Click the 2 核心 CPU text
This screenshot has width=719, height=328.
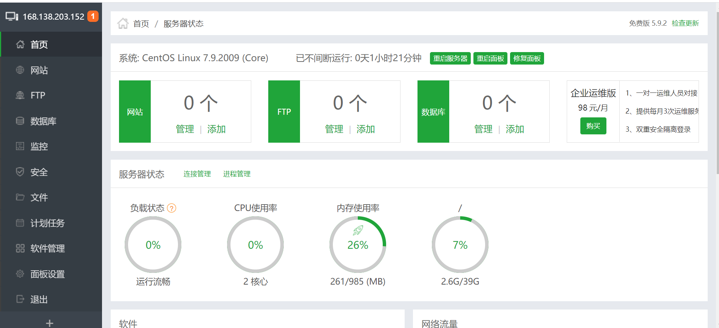click(x=255, y=282)
